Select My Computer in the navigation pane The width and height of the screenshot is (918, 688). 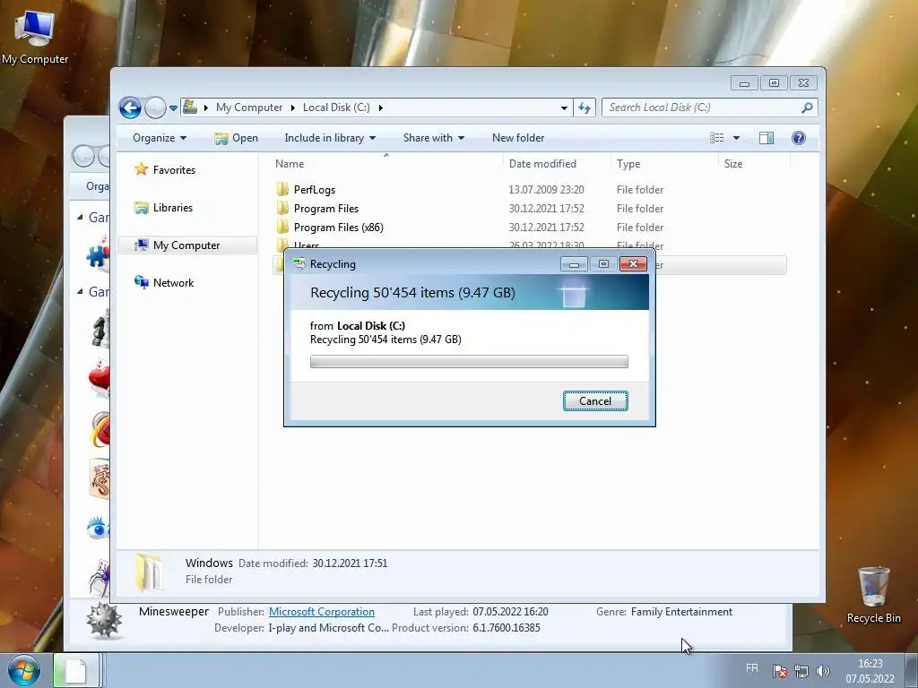click(x=187, y=245)
